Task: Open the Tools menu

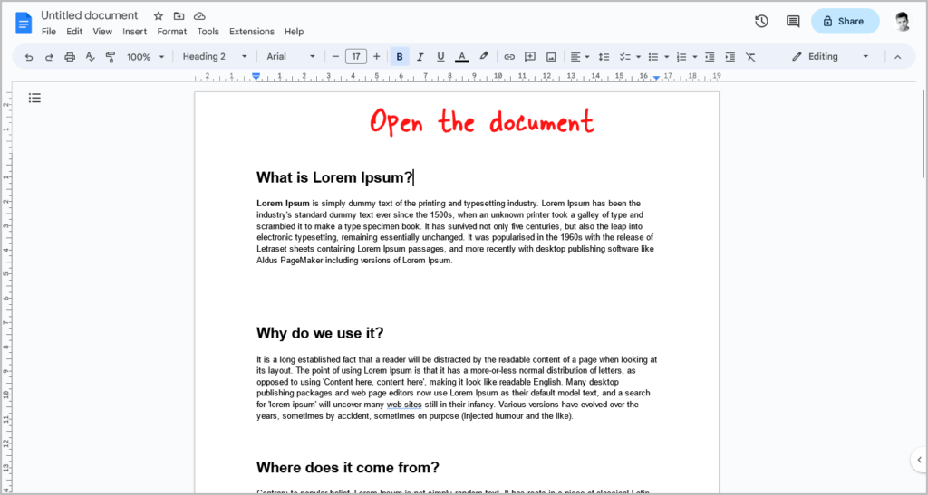Action: (x=208, y=32)
